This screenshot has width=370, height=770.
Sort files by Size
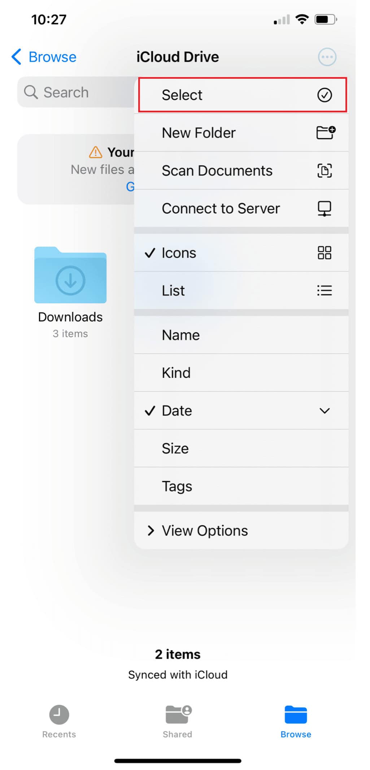[x=241, y=448]
